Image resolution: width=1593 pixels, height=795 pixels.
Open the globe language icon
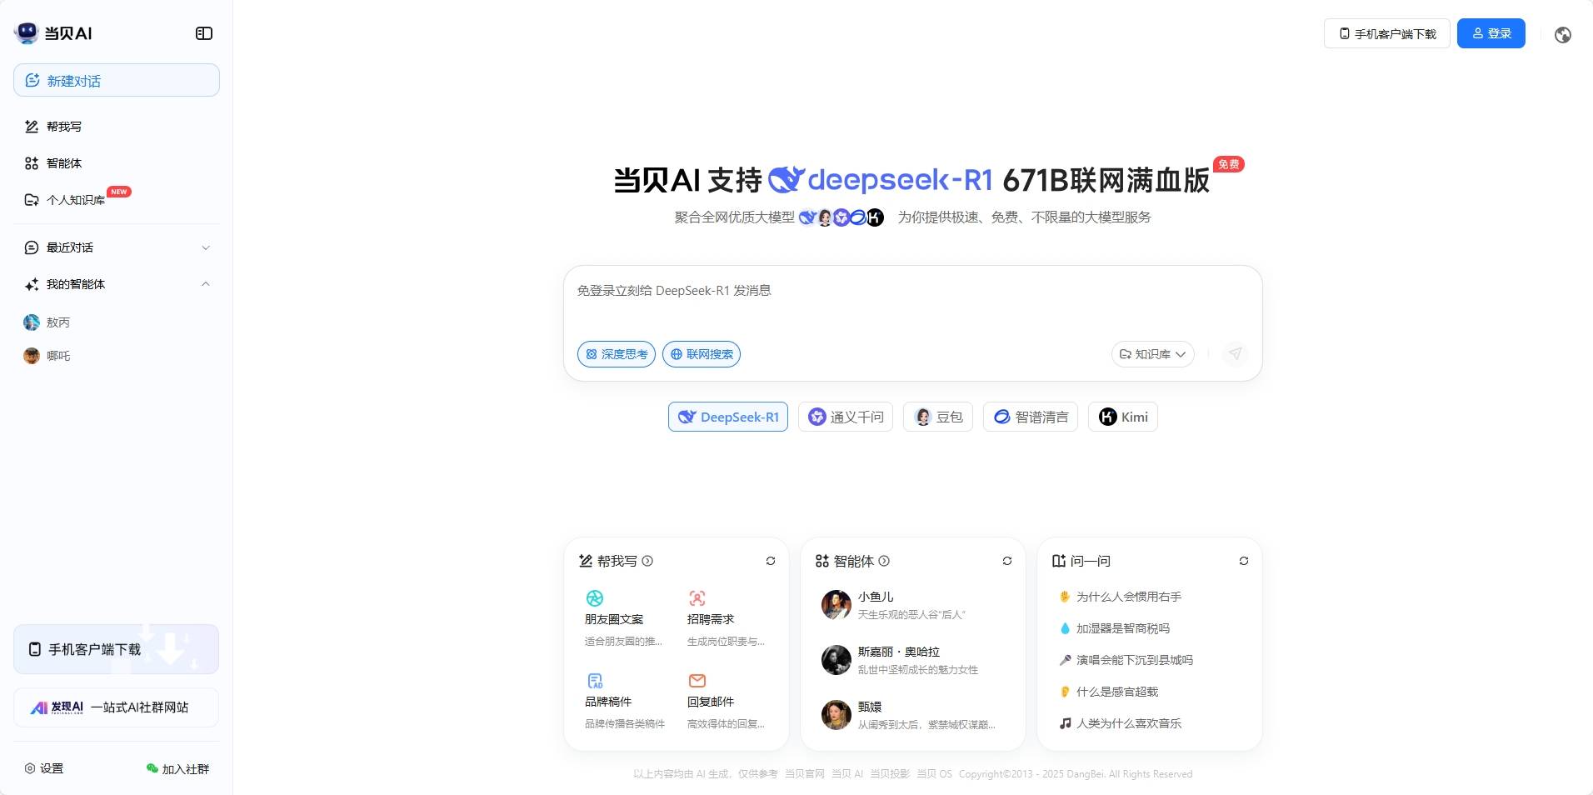click(1563, 34)
